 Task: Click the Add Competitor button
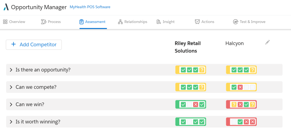coord(34,45)
